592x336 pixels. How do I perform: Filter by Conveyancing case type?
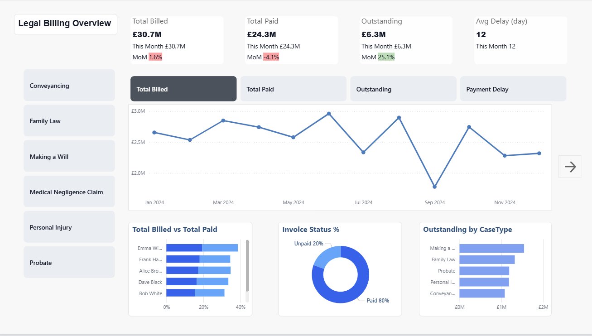(69, 86)
